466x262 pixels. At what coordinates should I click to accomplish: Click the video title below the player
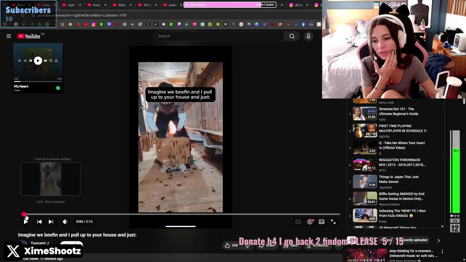tap(77, 235)
